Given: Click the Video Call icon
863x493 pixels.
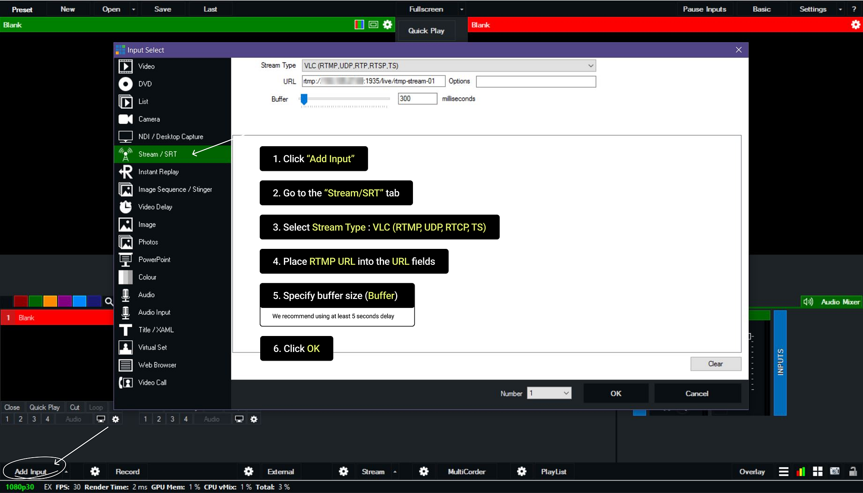Looking at the screenshot, I should (x=126, y=383).
